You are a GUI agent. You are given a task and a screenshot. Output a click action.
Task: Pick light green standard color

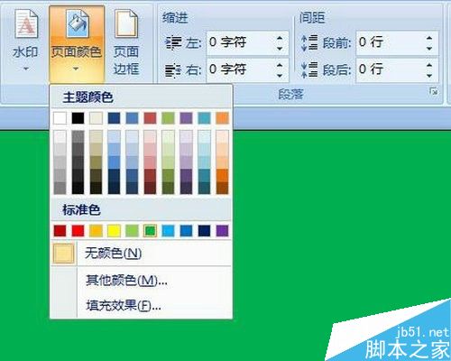click(132, 231)
